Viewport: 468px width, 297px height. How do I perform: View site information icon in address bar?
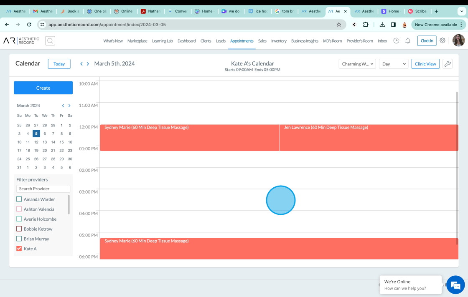click(x=42, y=25)
